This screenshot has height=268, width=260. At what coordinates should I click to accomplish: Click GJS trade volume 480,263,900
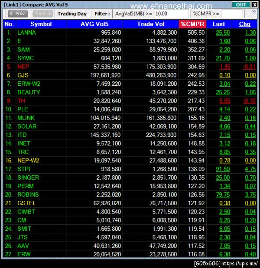coord(161,75)
